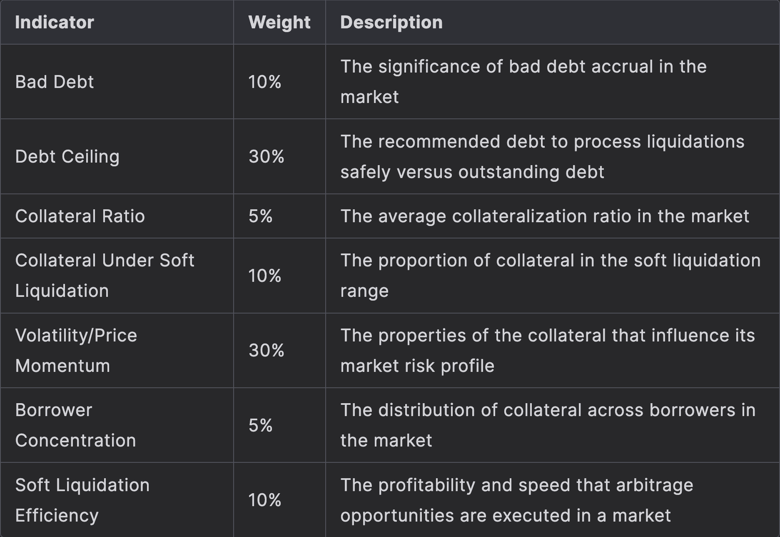Click the Weight column header
The height and width of the screenshot is (537, 780).
[279, 23]
